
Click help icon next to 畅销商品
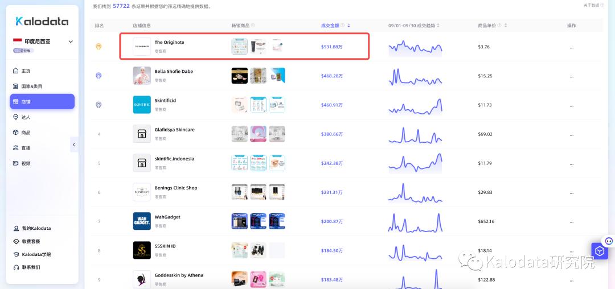(x=253, y=26)
